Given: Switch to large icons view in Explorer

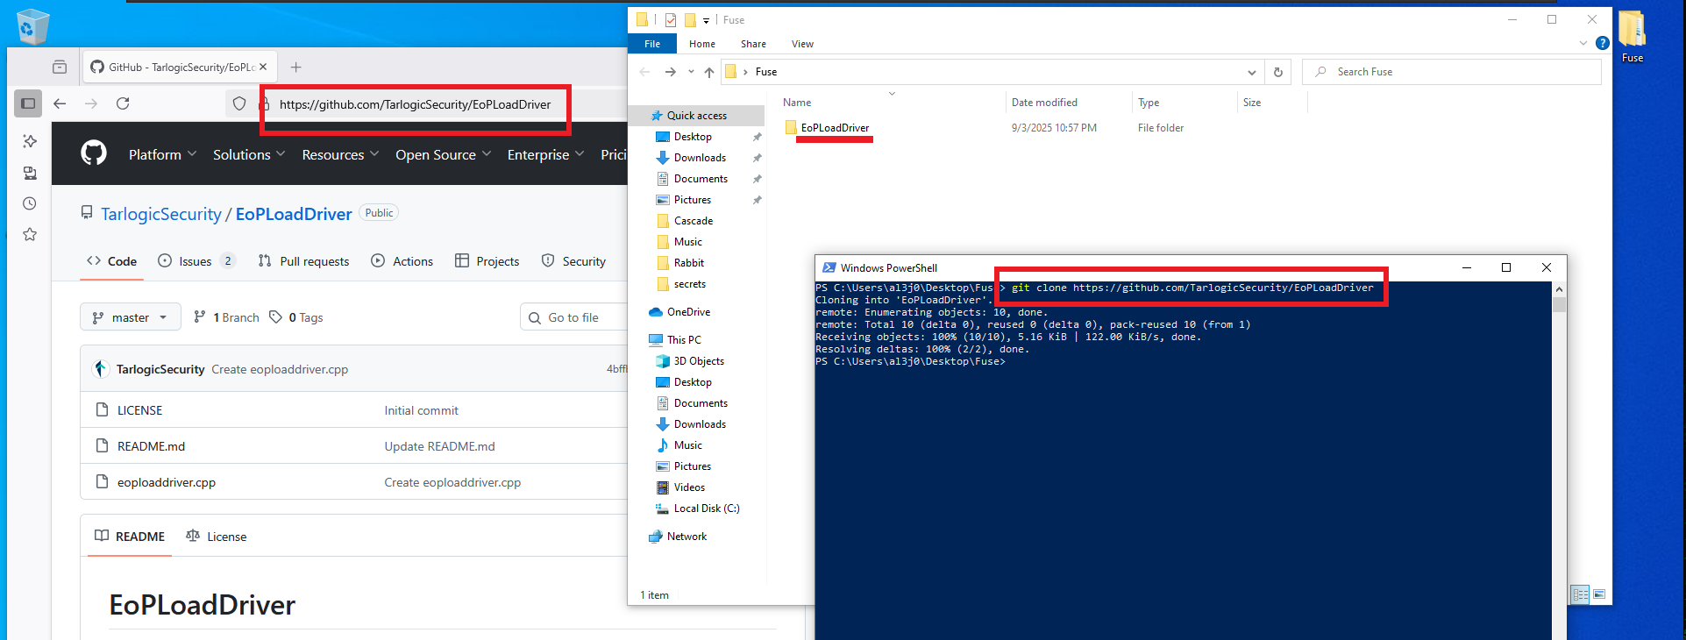Looking at the screenshot, I should pyautogui.click(x=1599, y=594).
